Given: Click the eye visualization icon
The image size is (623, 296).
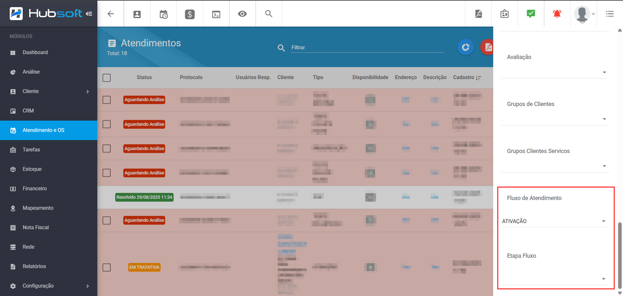Looking at the screenshot, I should coord(242,14).
